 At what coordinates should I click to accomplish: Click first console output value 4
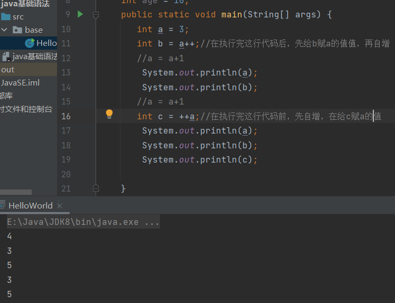pos(10,236)
